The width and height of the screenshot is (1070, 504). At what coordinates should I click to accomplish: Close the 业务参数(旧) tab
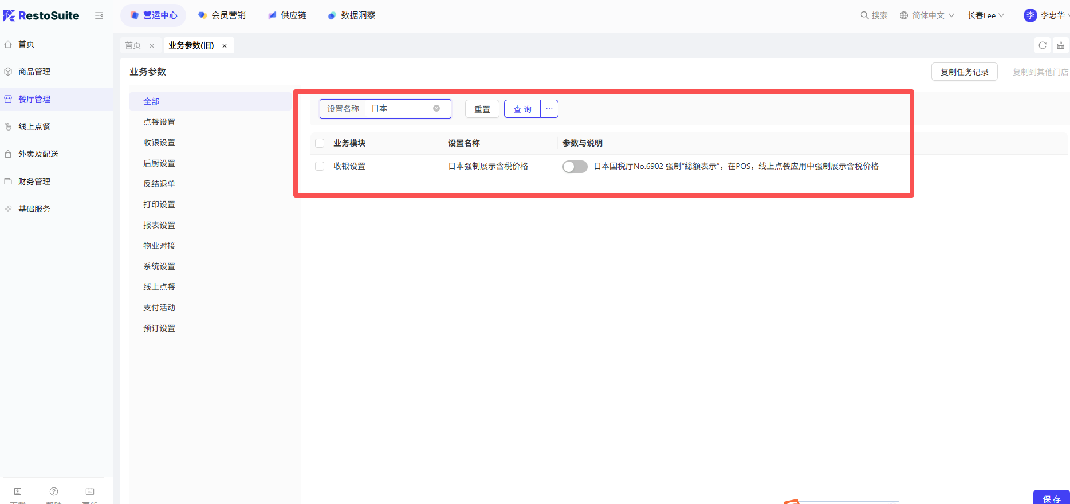(x=225, y=46)
